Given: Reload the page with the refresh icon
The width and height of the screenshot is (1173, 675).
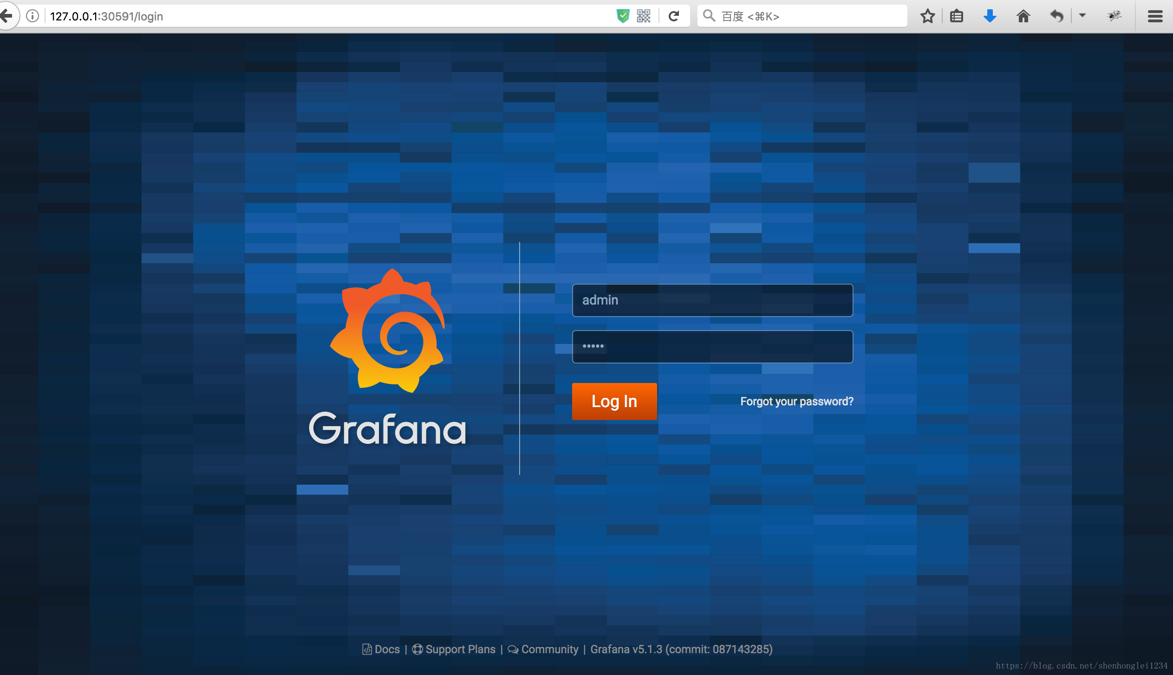Looking at the screenshot, I should pos(674,16).
